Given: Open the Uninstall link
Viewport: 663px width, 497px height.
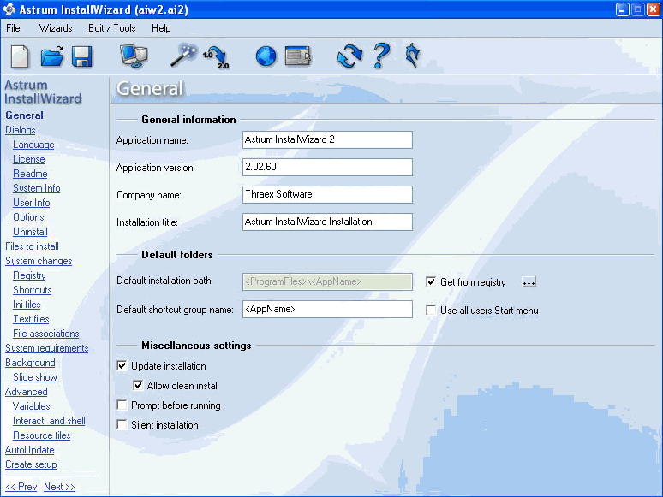Looking at the screenshot, I should 30,232.
